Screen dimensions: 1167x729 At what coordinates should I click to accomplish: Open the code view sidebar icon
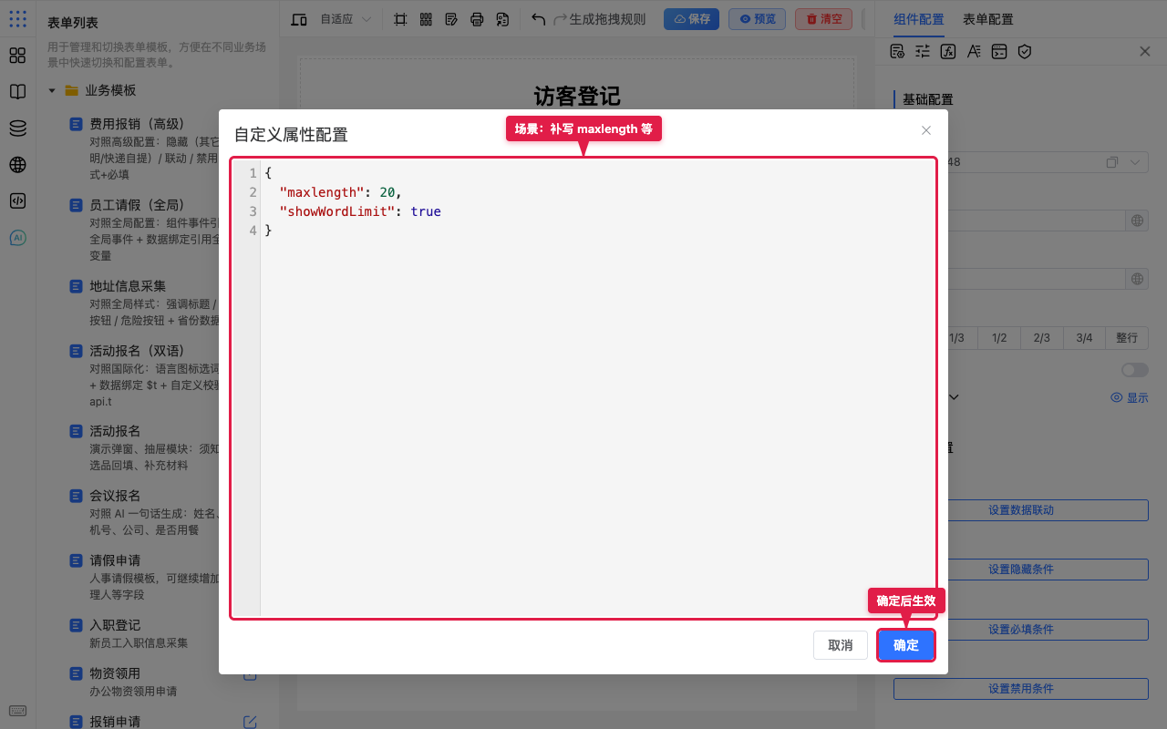pyautogui.click(x=17, y=201)
